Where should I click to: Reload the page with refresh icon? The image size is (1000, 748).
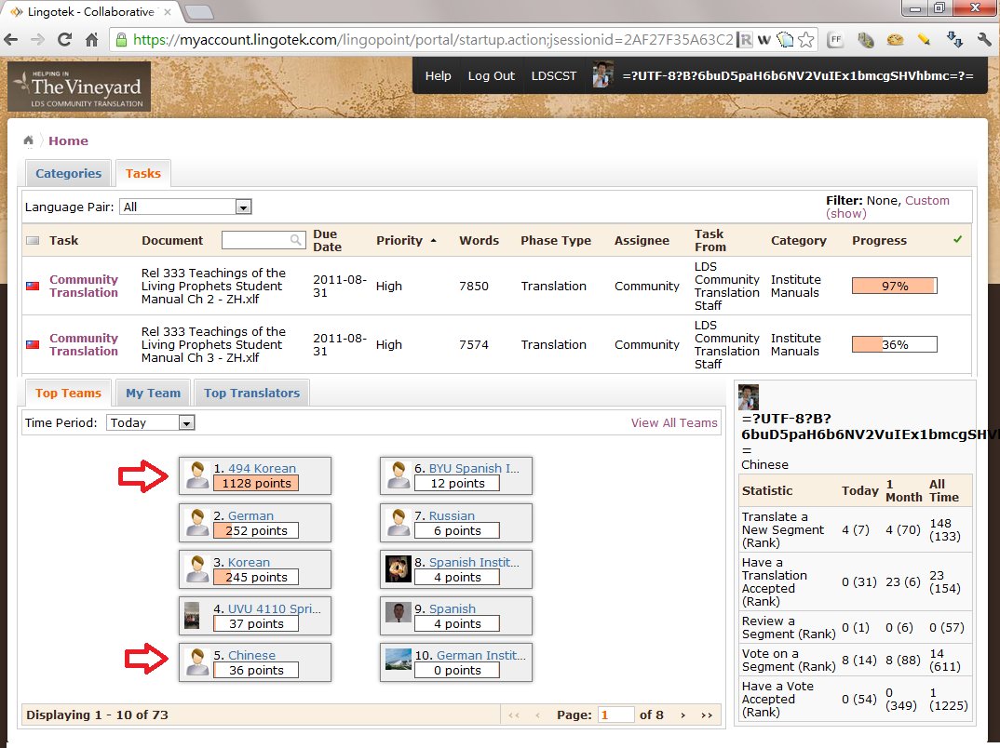coord(64,40)
